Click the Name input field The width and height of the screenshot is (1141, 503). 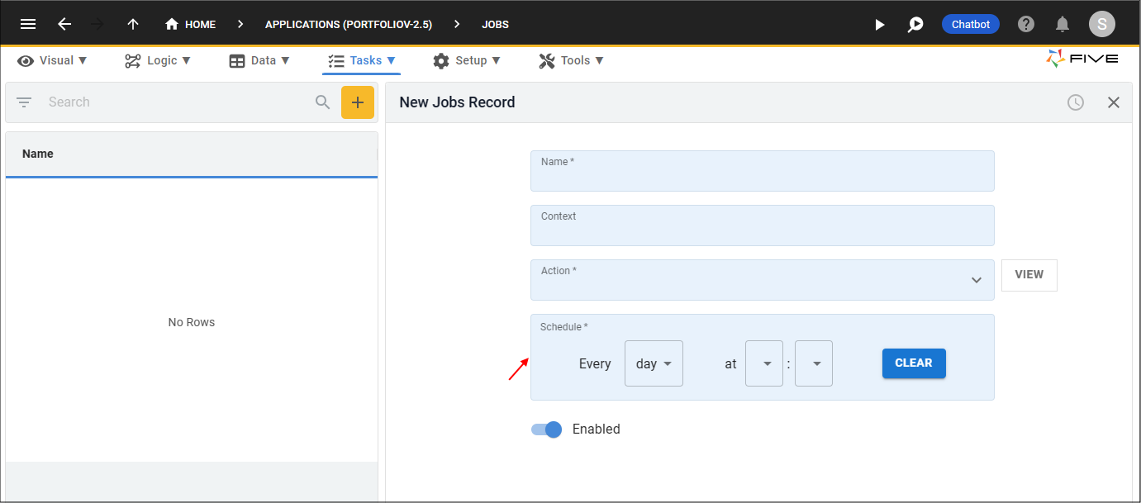763,171
